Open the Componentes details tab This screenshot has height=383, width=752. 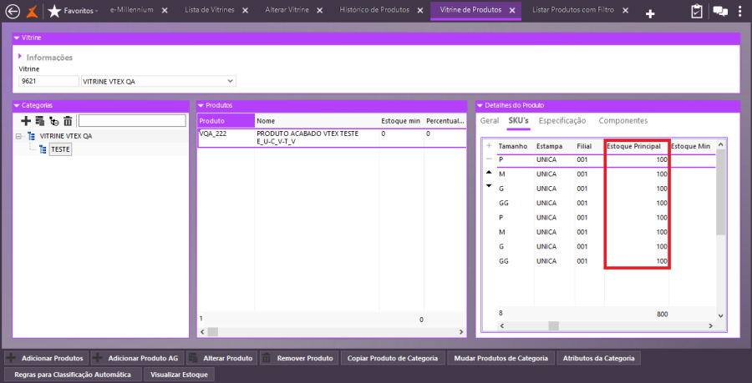(x=623, y=121)
